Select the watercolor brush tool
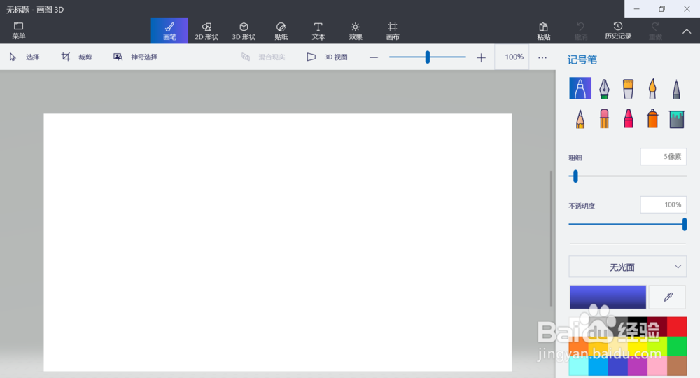700x378 pixels. click(652, 88)
